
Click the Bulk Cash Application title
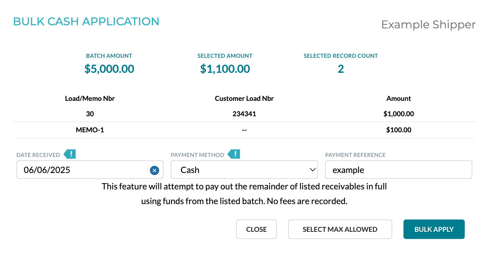pos(86,22)
